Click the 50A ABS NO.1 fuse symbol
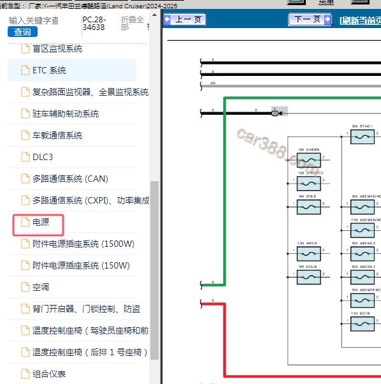This screenshot has height=384, width=381. [363, 277]
